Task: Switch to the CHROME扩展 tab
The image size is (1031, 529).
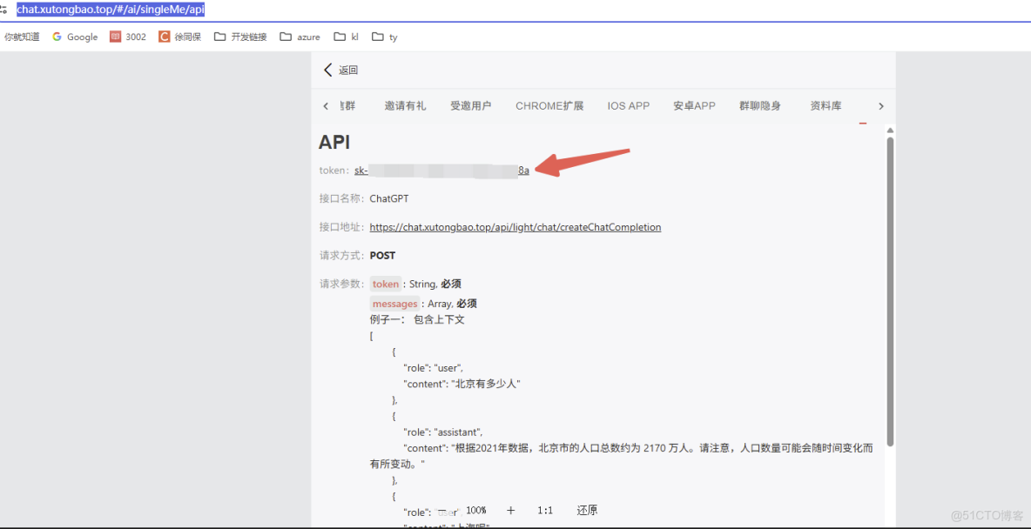Action: click(549, 105)
